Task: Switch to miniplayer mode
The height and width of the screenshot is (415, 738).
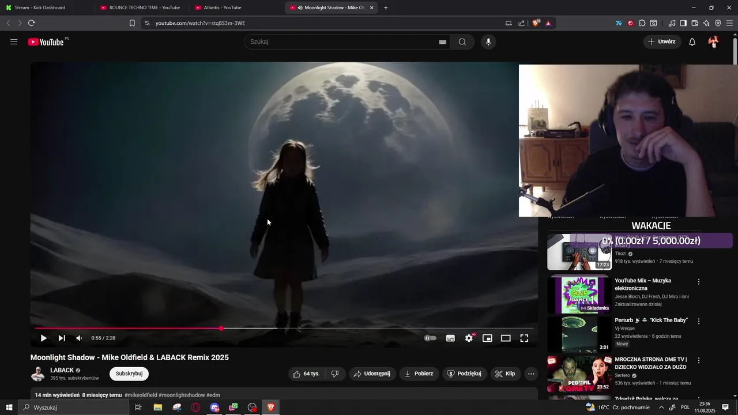Action: pyautogui.click(x=487, y=338)
